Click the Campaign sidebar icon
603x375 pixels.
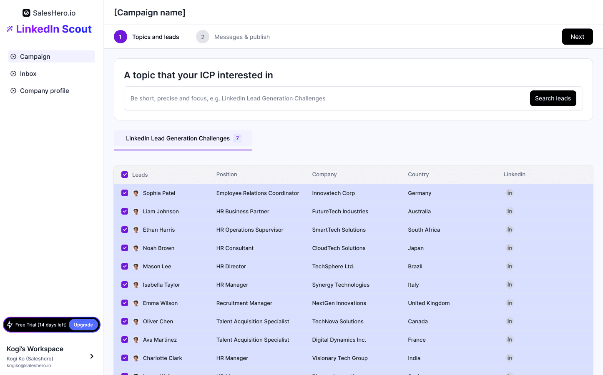(13, 56)
